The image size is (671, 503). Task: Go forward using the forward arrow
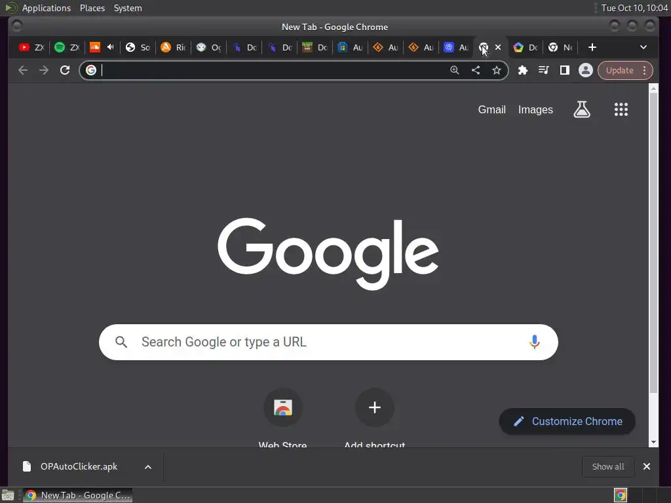point(44,70)
